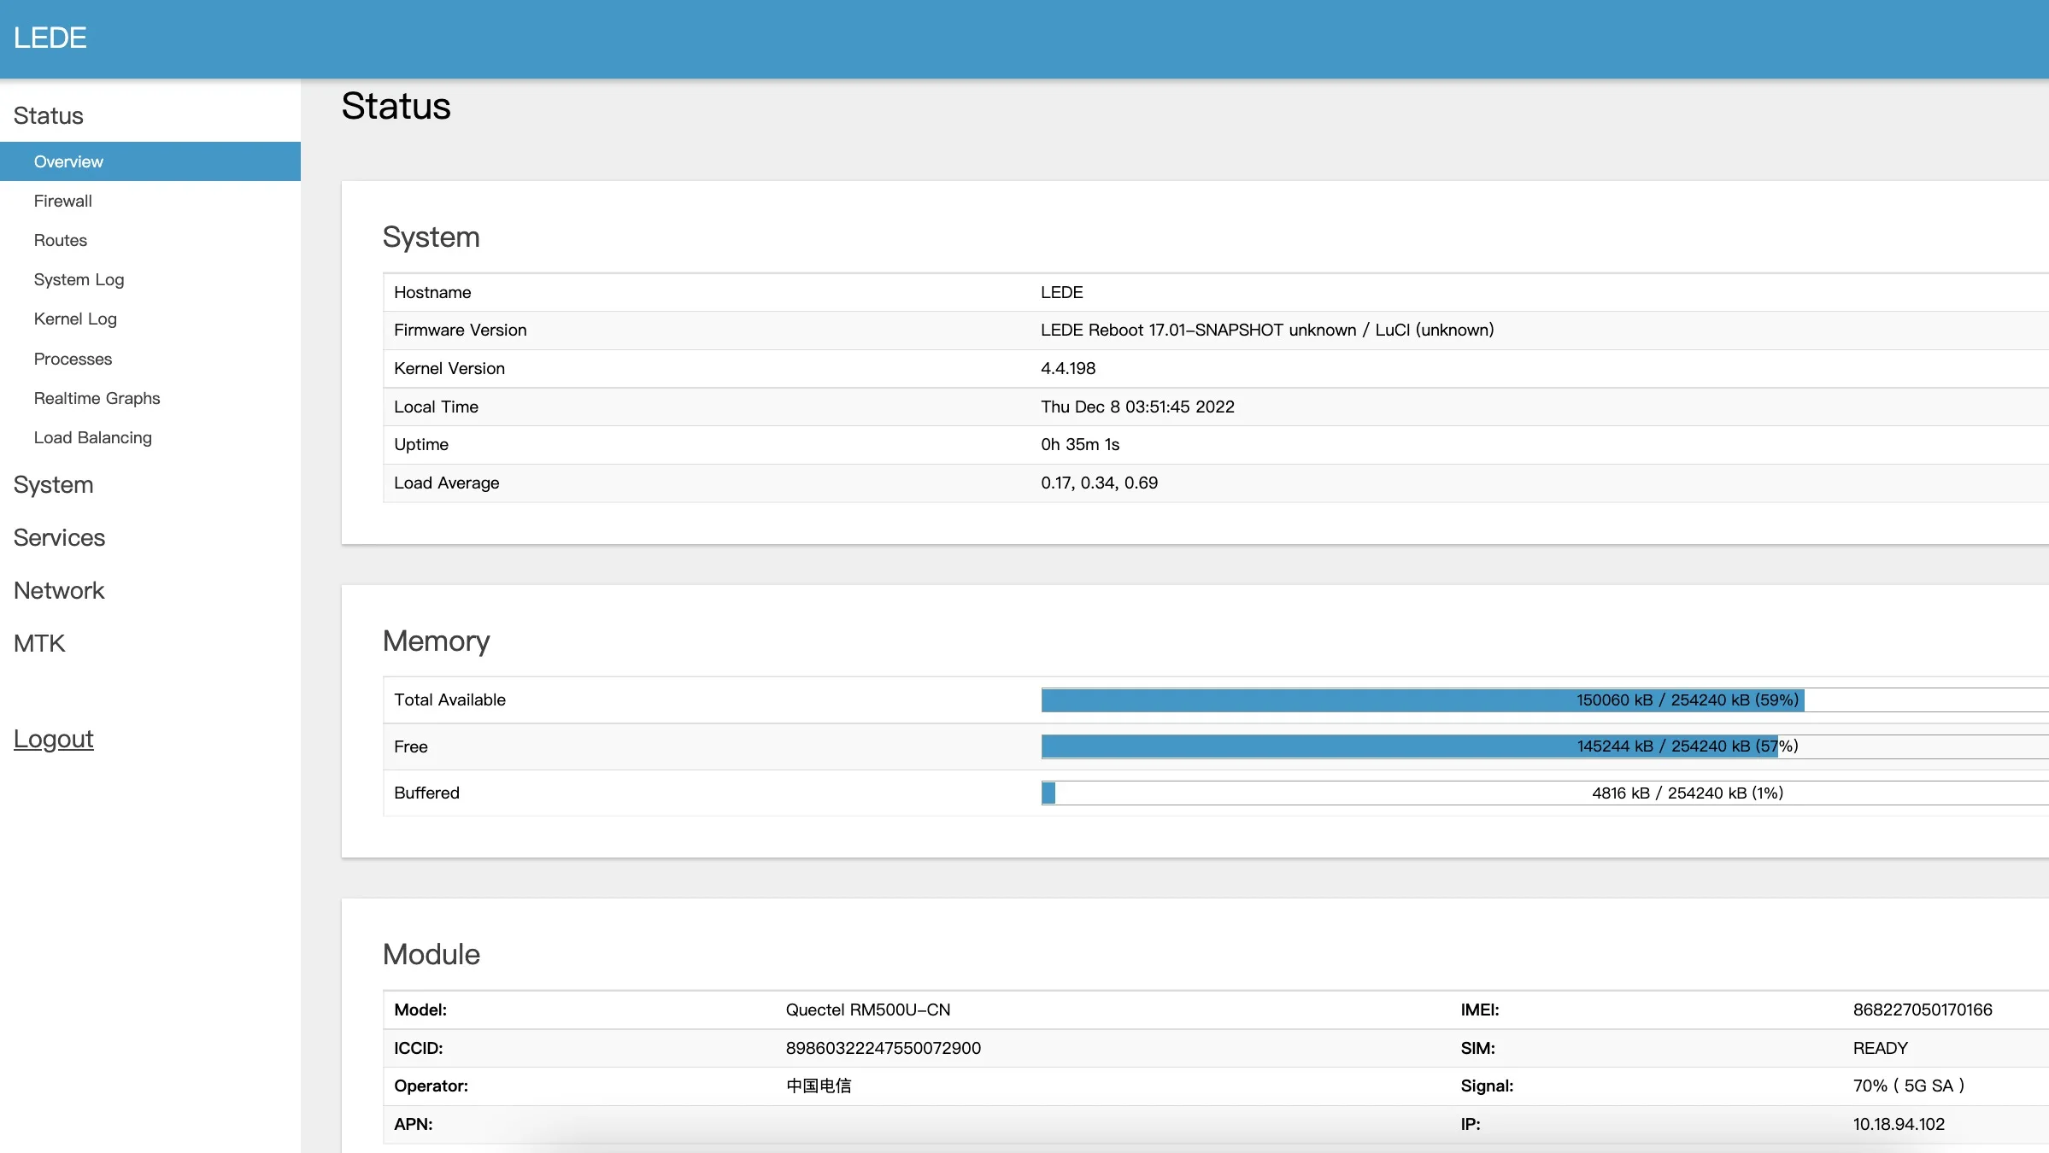Select the IMEI number 868227050170166
Viewport: 2049px width, 1153px height.
tap(1923, 1010)
